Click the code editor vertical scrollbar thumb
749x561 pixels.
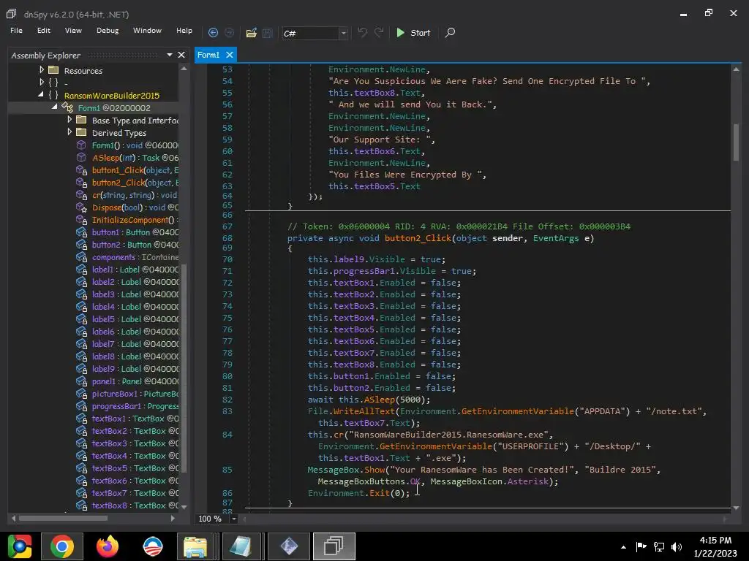click(x=736, y=142)
